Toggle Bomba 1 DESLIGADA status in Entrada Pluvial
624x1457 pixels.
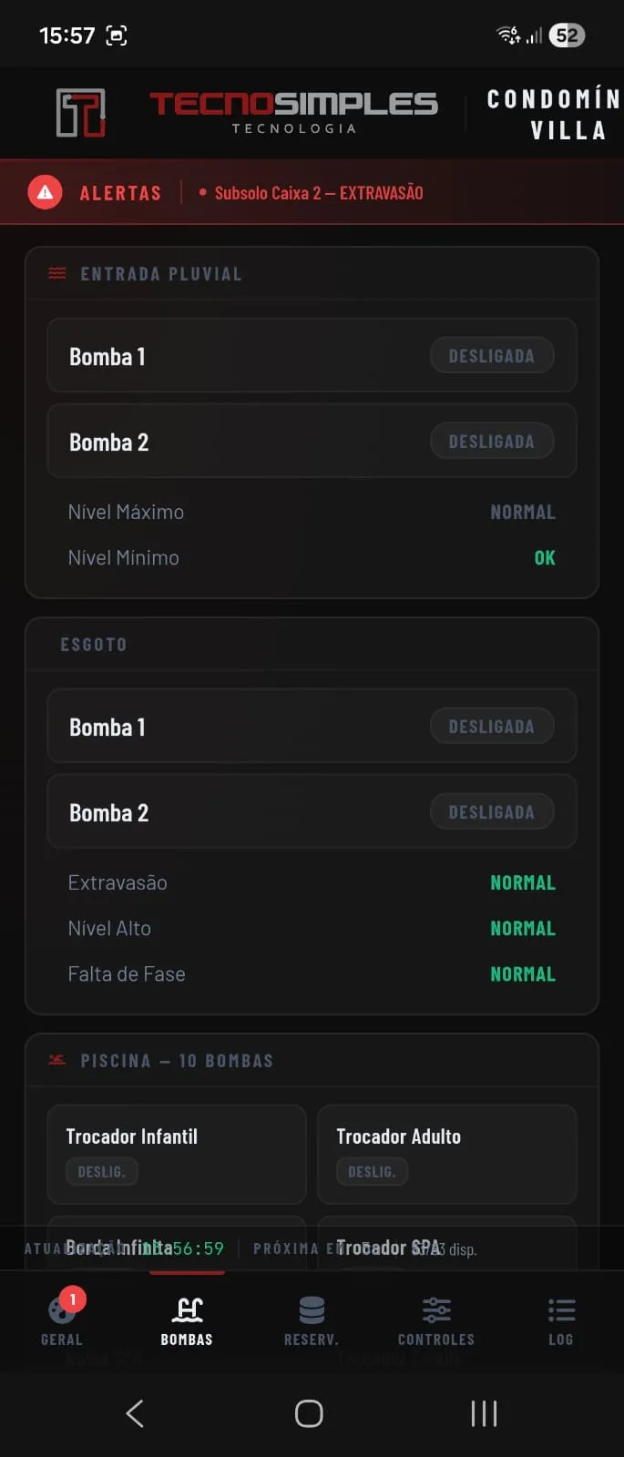(x=492, y=355)
